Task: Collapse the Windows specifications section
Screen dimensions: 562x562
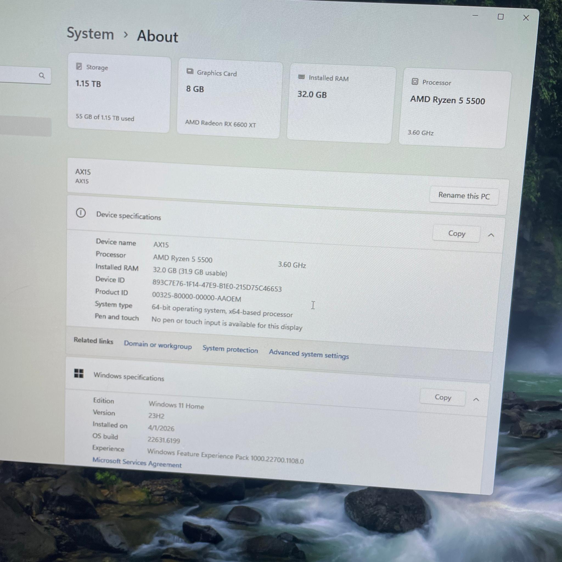Action: point(476,400)
